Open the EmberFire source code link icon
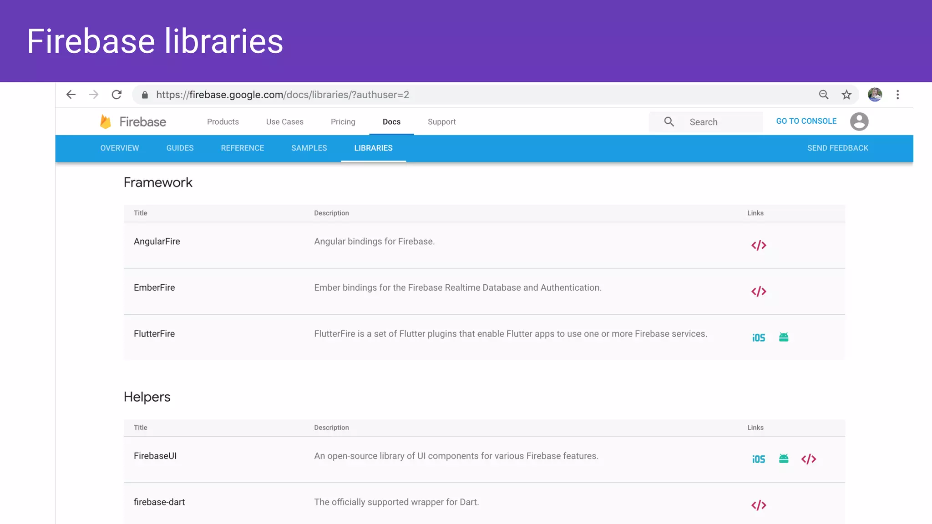 [759, 291]
